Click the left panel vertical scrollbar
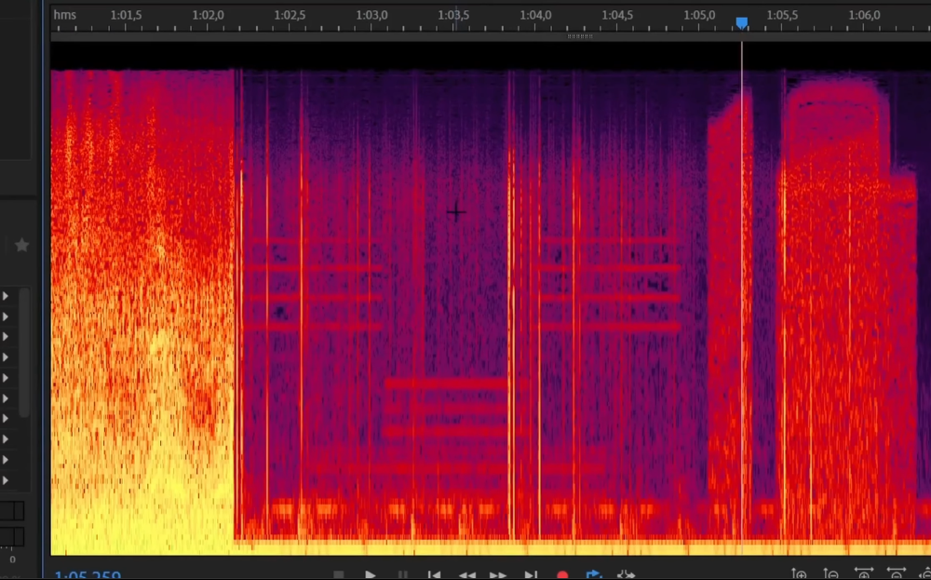The image size is (931, 580). coord(25,354)
